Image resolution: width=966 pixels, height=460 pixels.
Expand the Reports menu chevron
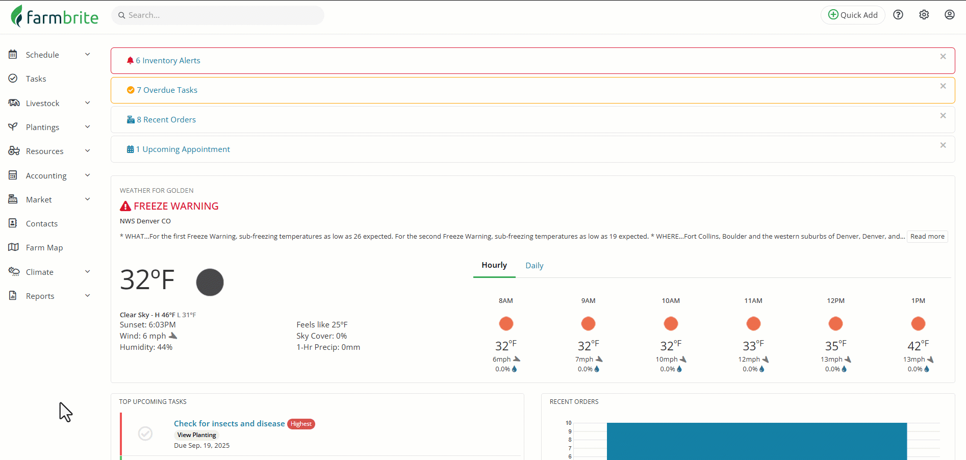point(88,295)
